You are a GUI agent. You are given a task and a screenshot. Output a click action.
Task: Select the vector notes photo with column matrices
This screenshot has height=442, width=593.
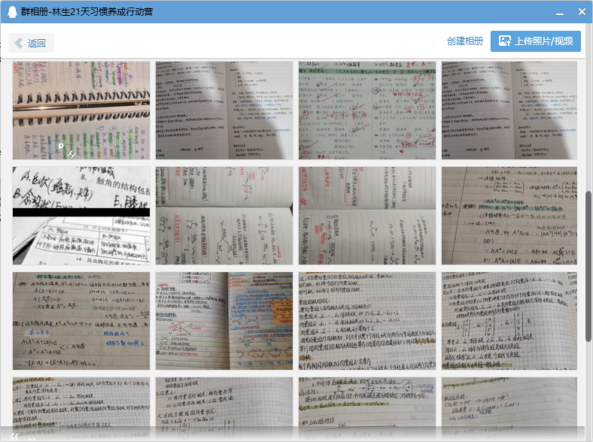click(x=509, y=320)
